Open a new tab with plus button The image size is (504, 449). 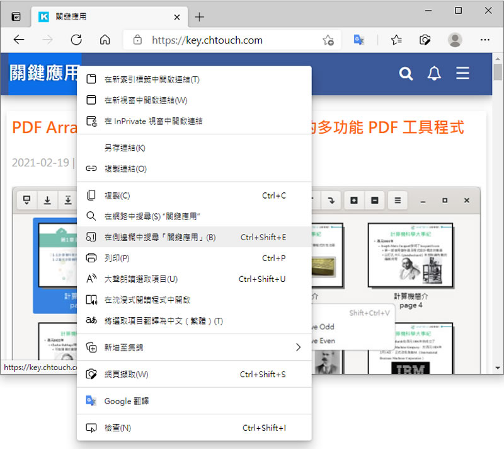tap(199, 17)
